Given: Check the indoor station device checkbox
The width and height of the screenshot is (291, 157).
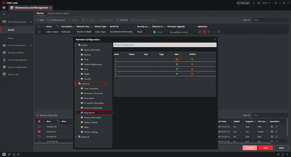Looking at the screenshot, I should 39,32.
